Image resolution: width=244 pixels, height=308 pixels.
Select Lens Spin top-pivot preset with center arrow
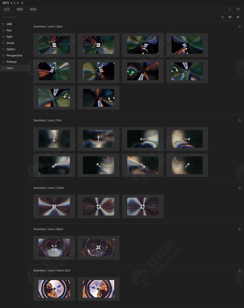(99, 71)
